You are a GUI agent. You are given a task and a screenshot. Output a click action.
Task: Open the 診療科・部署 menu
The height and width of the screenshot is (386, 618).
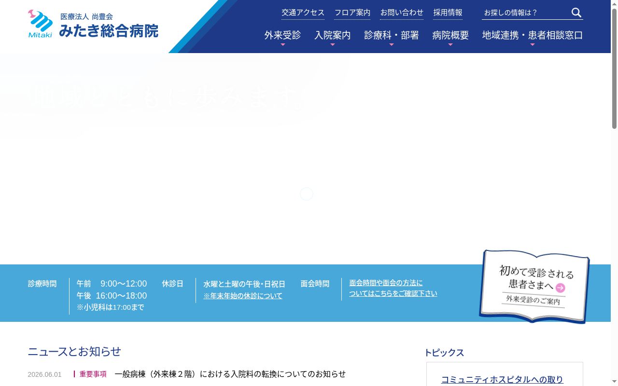(x=392, y=35)
